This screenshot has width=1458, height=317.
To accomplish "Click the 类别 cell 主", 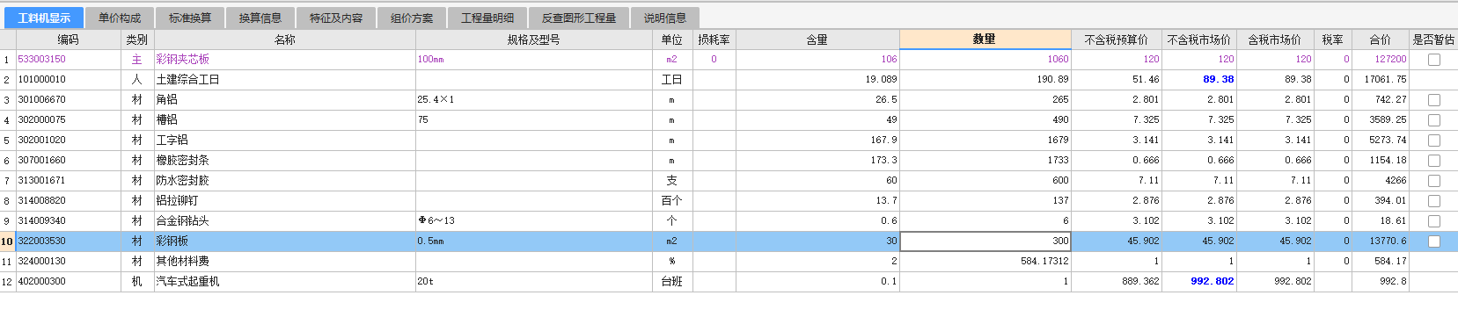I will click(x=137, y=60).
